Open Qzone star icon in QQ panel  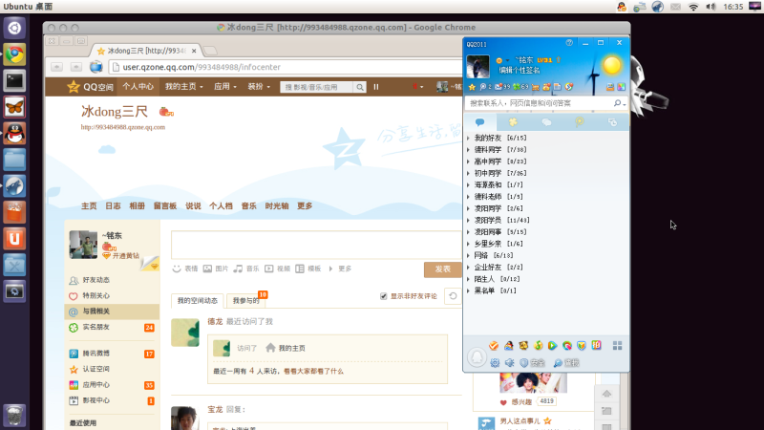tap(472, 87)
